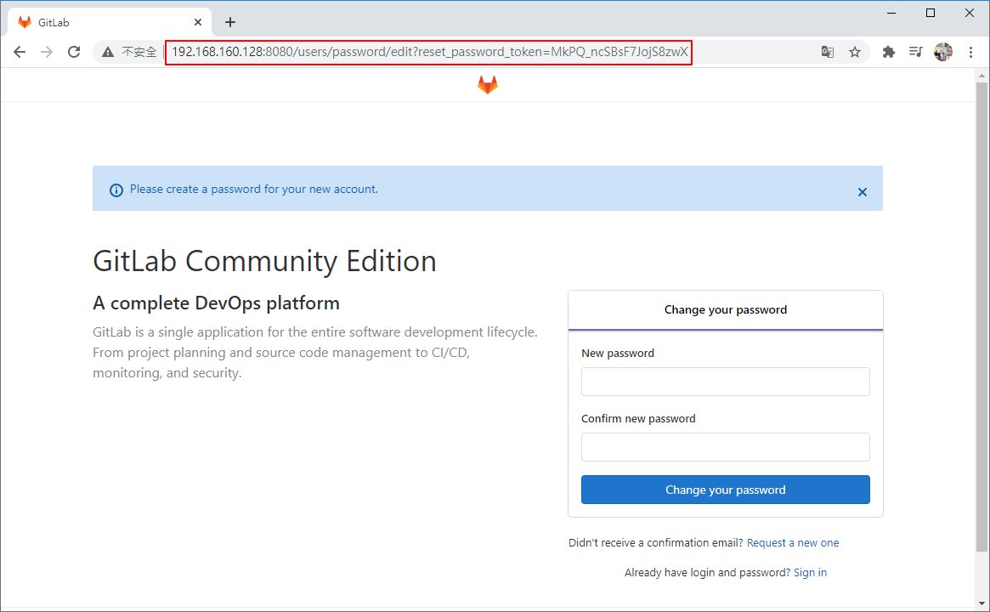Click the Change your password tab header
Image resolution: width=990 pixels, height=612 pixels.
[726, 310]
